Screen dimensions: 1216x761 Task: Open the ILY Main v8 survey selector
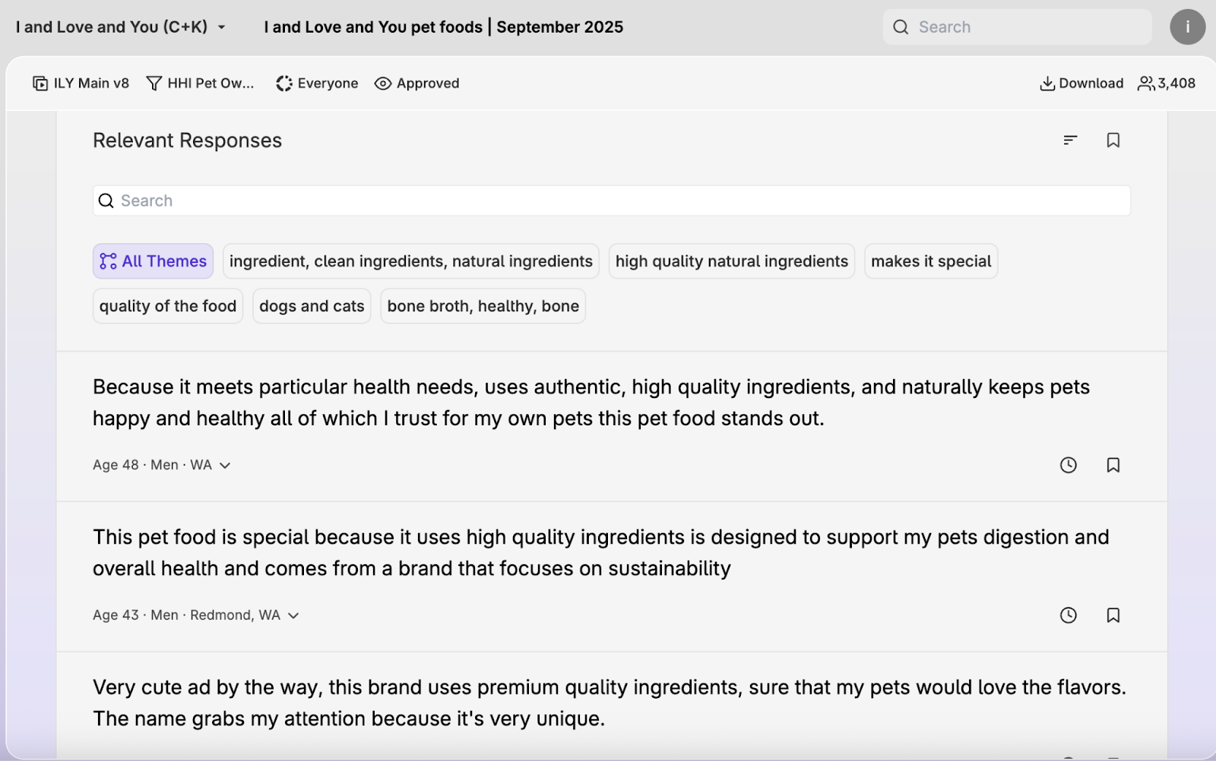81,84
